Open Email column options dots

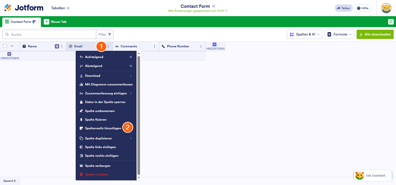(x=108, y=46)
